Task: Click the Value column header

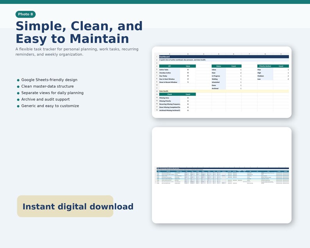Action: (188, 66)
